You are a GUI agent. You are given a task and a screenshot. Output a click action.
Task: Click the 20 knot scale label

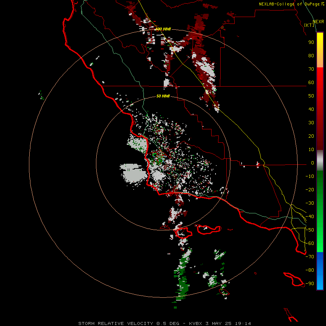click(x=311, y=136)
